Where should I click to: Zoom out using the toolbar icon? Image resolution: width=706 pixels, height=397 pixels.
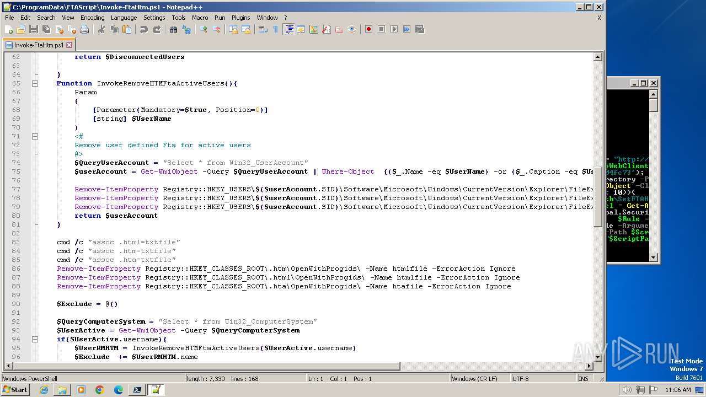[x=216, y=29]
